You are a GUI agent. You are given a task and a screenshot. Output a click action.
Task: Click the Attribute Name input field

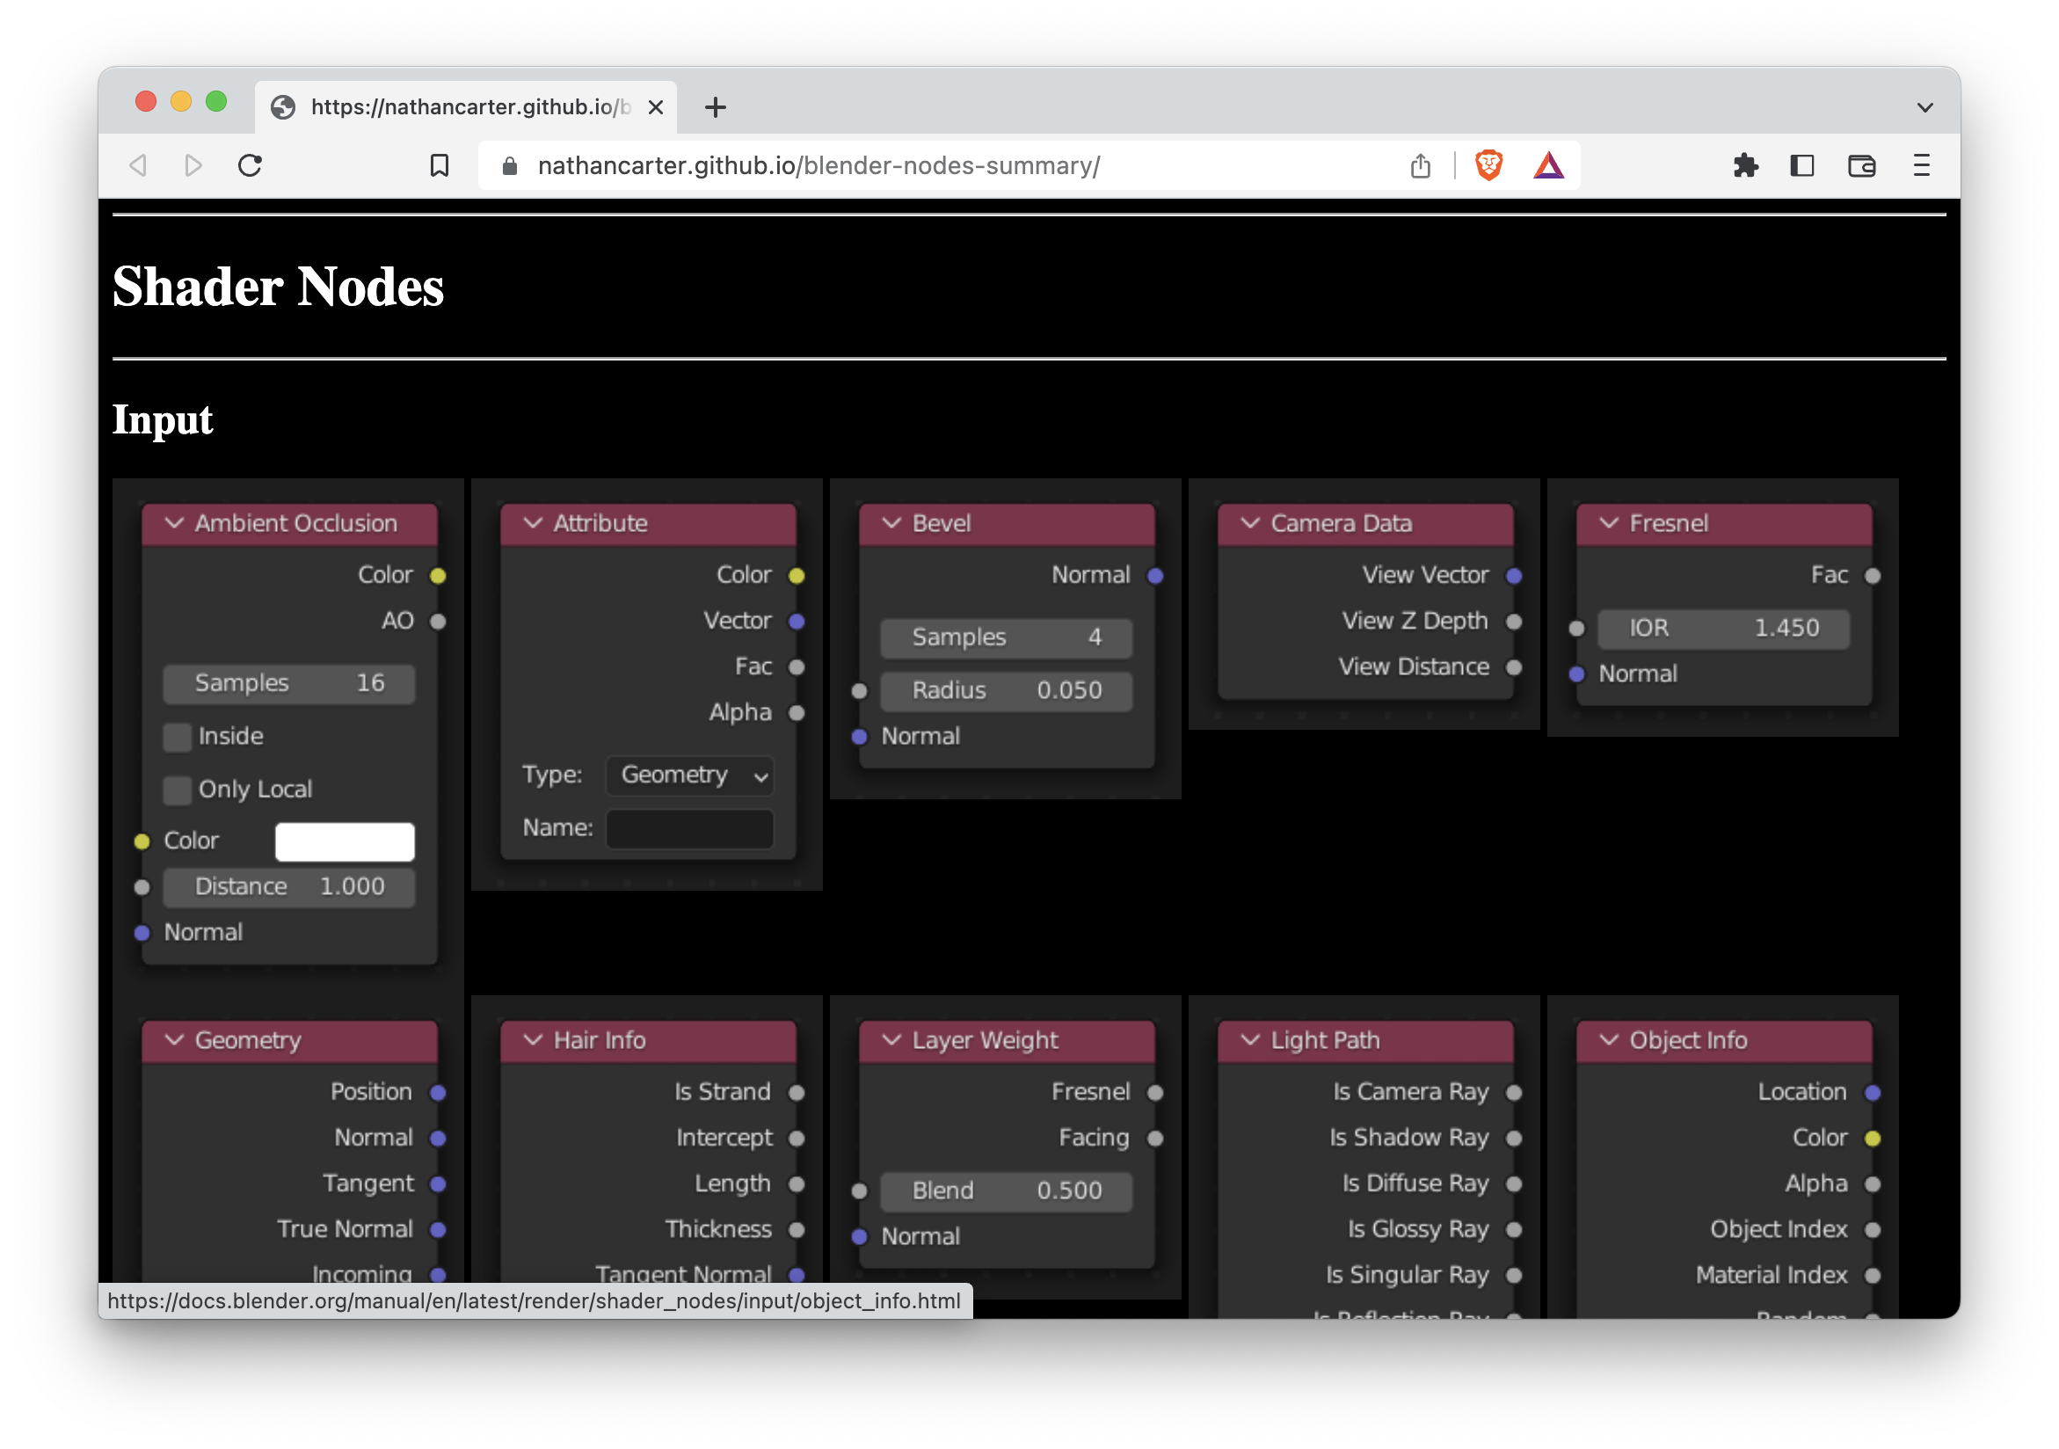click(689, 828)
